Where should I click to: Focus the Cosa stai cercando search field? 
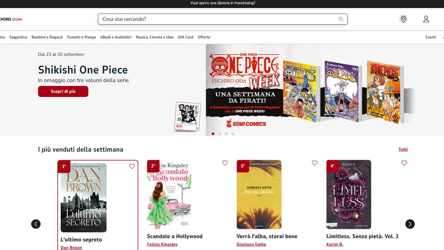223,19
